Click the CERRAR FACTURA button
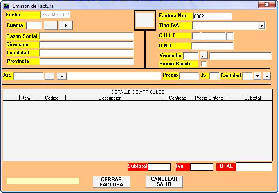Screen dimensions: 279x193 (x=111, y=182)
